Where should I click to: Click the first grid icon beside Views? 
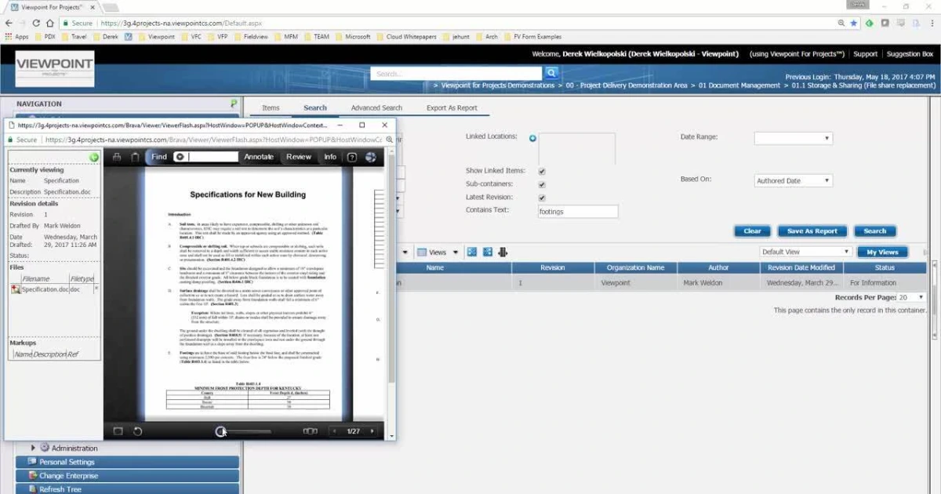pos(471,252)
